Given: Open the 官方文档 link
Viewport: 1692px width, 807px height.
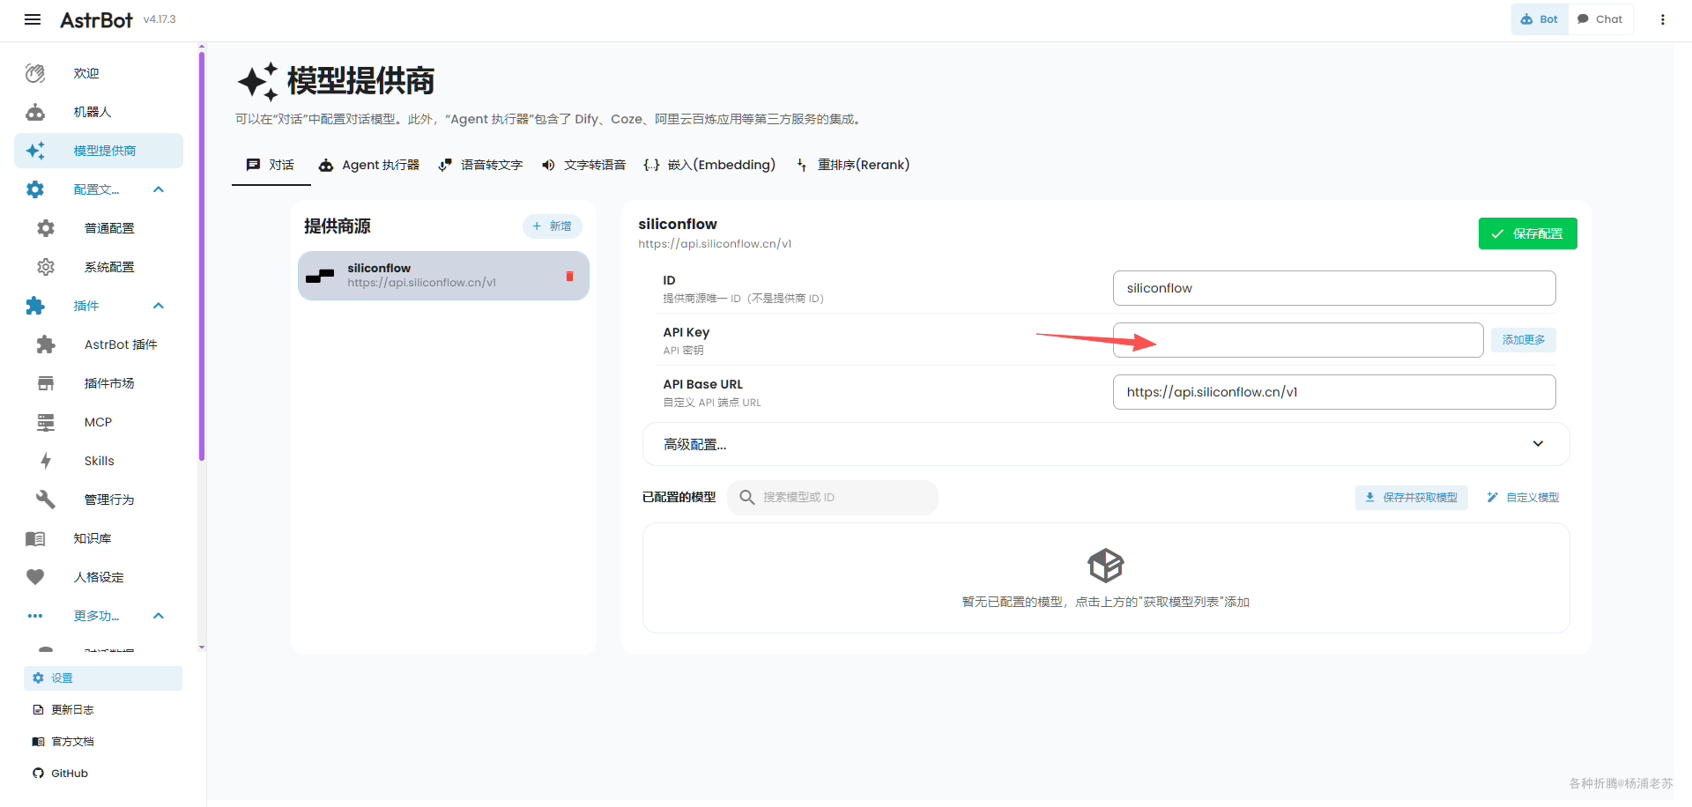Looking at the screenshot, I should pyautogui.click(x=103, y=741).
